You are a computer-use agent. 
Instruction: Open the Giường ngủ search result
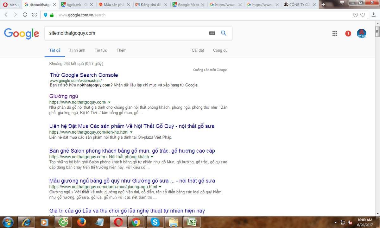pos(64,96)
